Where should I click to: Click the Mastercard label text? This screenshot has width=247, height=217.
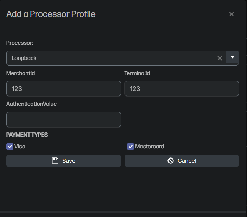150,147
